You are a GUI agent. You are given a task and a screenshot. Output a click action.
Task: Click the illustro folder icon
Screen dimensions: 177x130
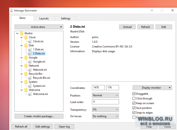pos(22,33)
